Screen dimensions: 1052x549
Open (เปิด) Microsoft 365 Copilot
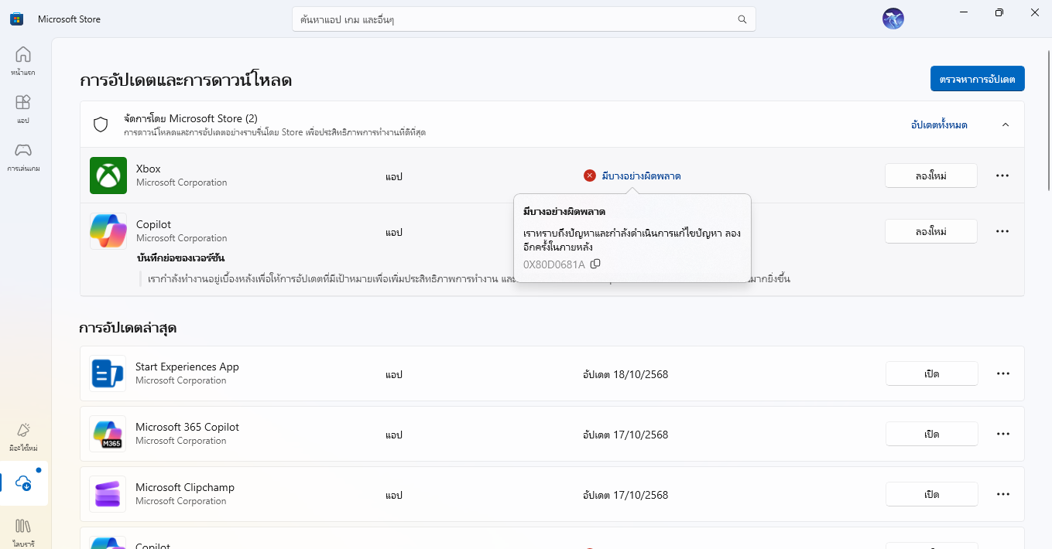(932, 434)
